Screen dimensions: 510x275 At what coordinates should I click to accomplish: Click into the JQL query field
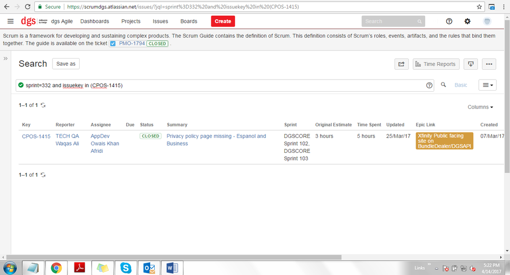(x=225, y=85)
